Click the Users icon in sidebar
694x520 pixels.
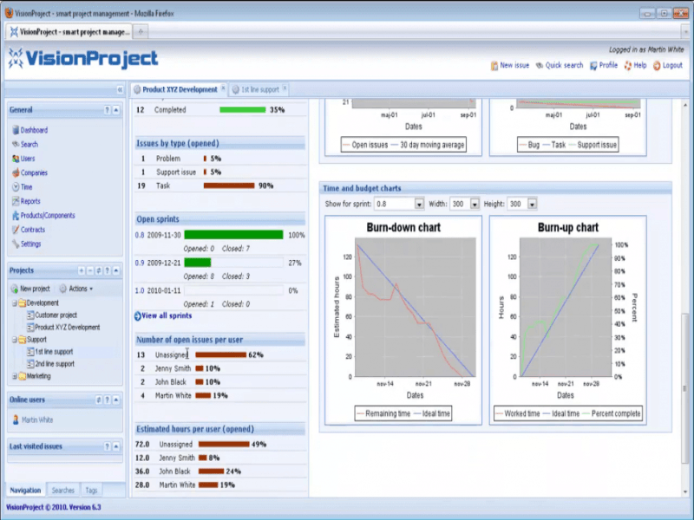point(15,159)
